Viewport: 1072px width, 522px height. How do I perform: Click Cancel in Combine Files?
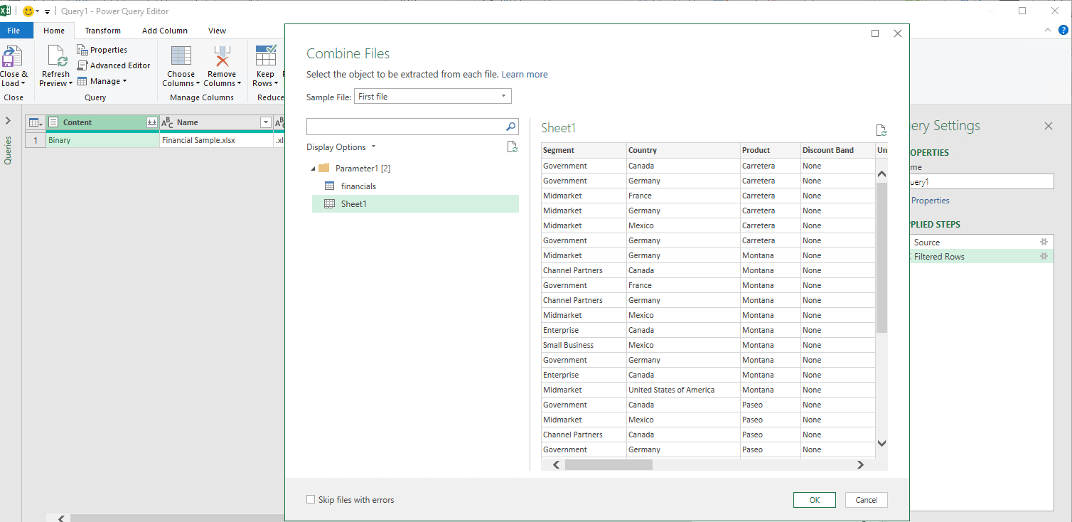pos(867,500)
